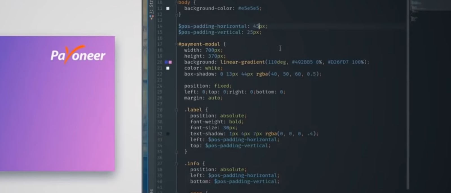Open the Structure tool window tab
The height and width of the screenshot is (193, 451).
(151, 7)
